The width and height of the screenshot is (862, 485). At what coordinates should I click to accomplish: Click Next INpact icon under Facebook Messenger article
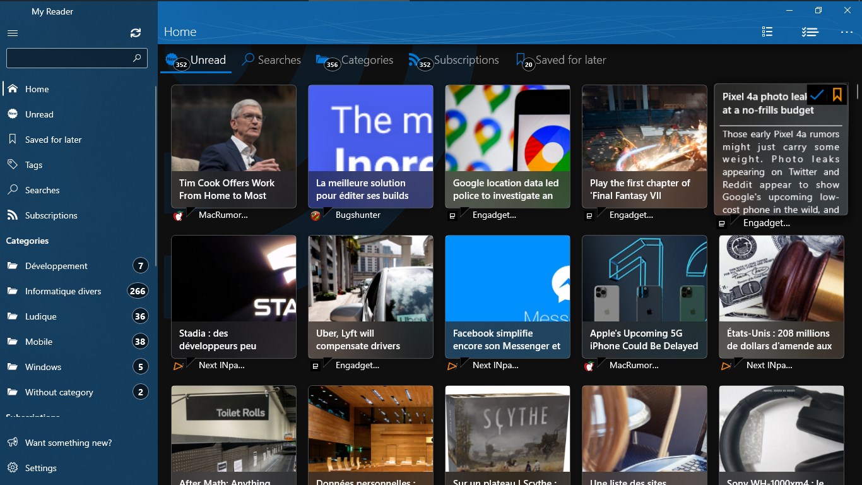coord(452,366)
